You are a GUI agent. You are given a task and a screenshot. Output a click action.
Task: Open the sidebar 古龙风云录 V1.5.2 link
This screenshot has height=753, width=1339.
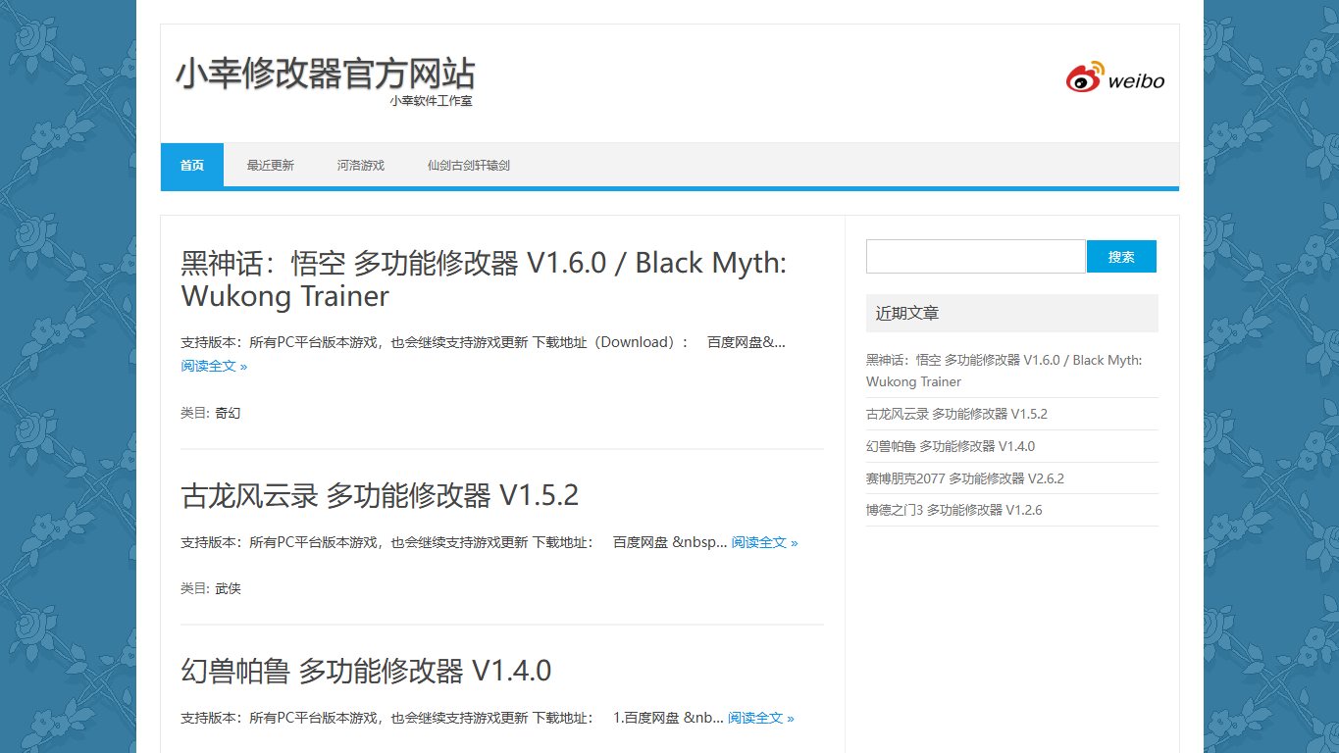[956, 414]
